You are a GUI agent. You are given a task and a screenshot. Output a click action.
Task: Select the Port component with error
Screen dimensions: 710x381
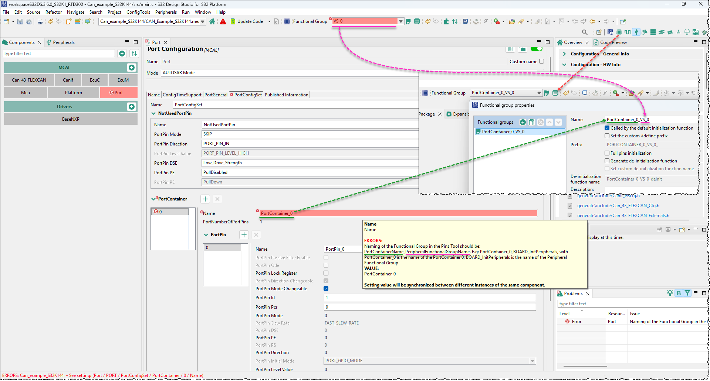(x=119, y=93)
